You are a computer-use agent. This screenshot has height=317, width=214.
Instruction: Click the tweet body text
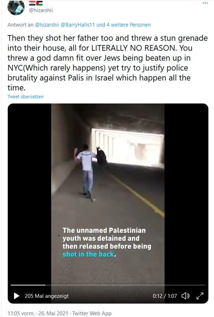tap(108, 63)
